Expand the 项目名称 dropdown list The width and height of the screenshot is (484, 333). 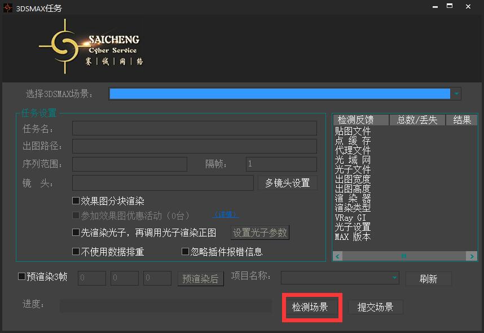[x=394, y=278]
